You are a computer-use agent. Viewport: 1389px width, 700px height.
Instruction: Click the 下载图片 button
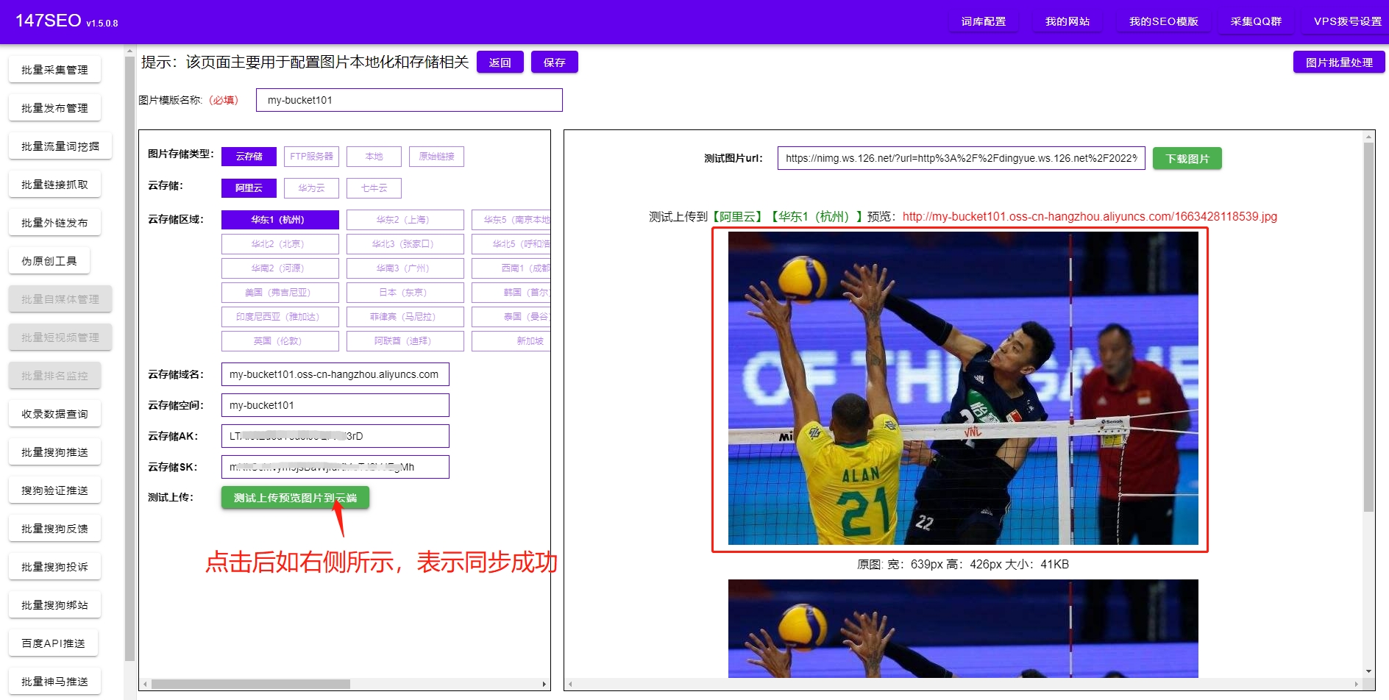click(1187, 158)
